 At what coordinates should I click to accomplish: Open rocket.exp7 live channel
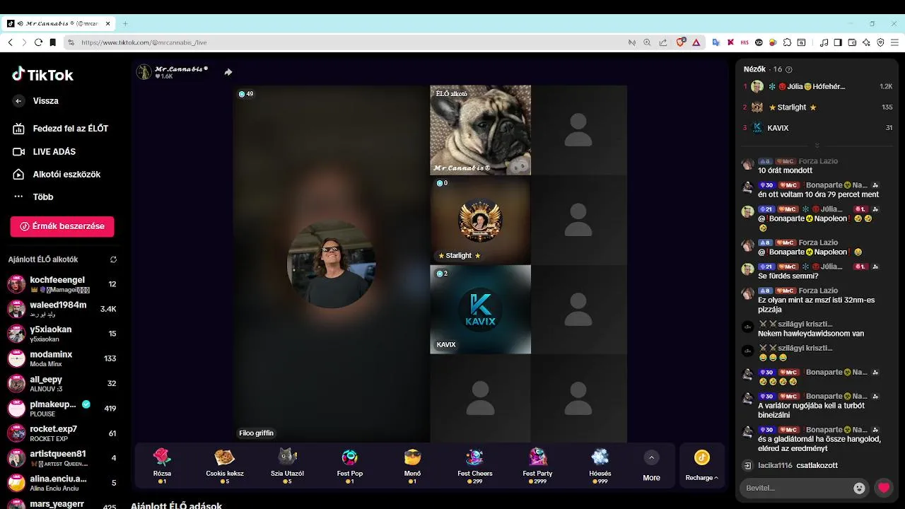62,433
